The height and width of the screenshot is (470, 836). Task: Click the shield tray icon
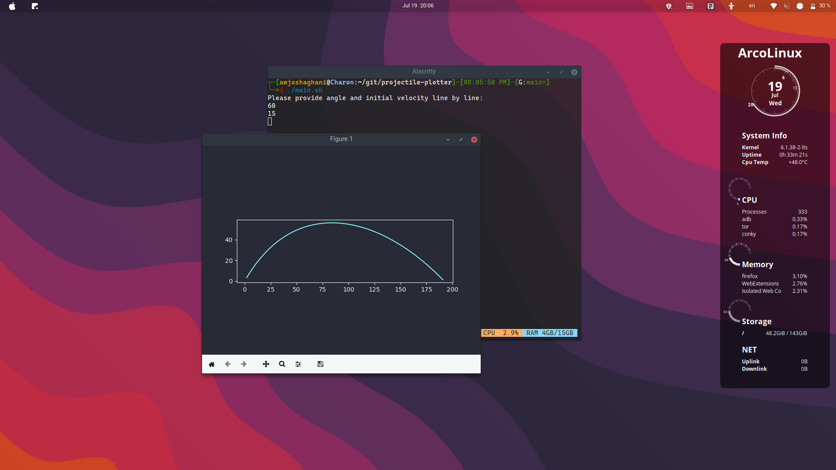[x=669, y=6]
